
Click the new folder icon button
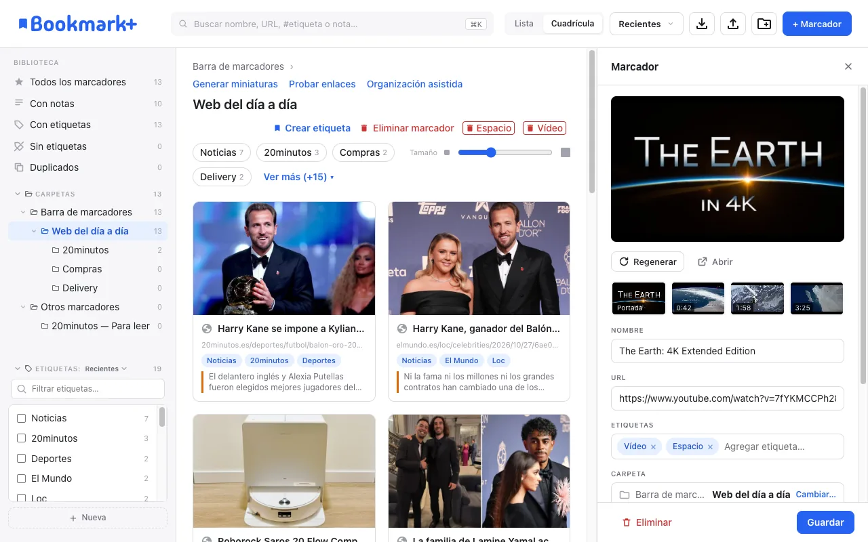click(x=764, y=24)
